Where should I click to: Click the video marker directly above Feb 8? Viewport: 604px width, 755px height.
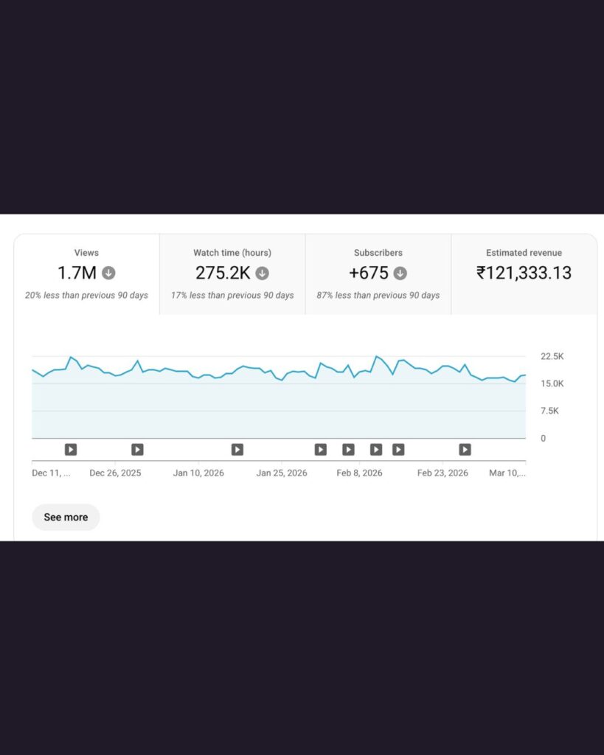coord(376,449)
